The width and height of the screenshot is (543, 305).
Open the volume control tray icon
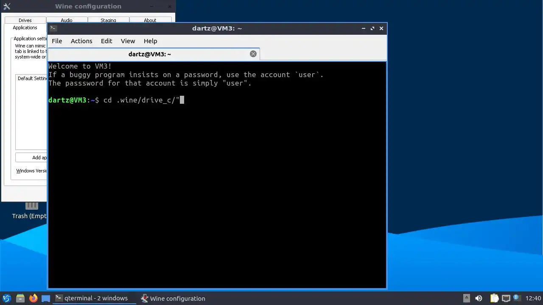[x=479, y=298]
